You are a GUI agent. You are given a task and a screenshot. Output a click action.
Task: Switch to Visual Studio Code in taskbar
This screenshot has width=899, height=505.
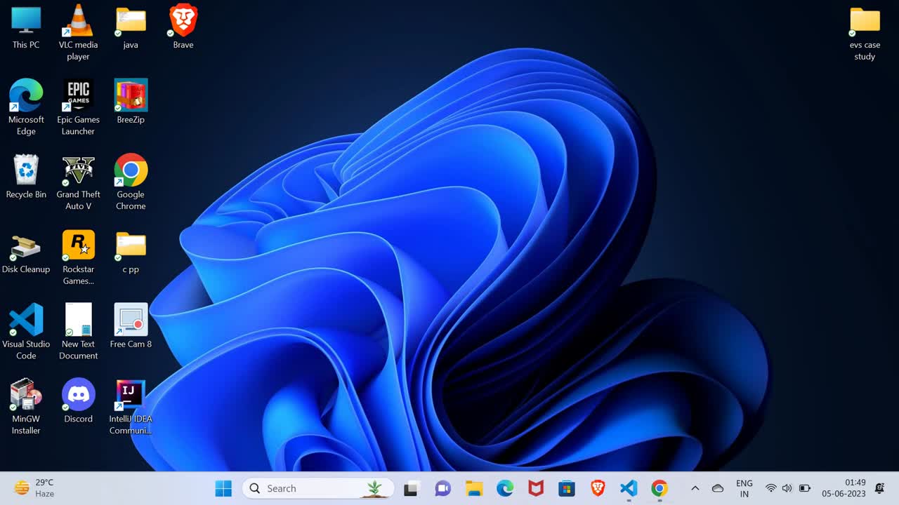(x=629, y=488)
